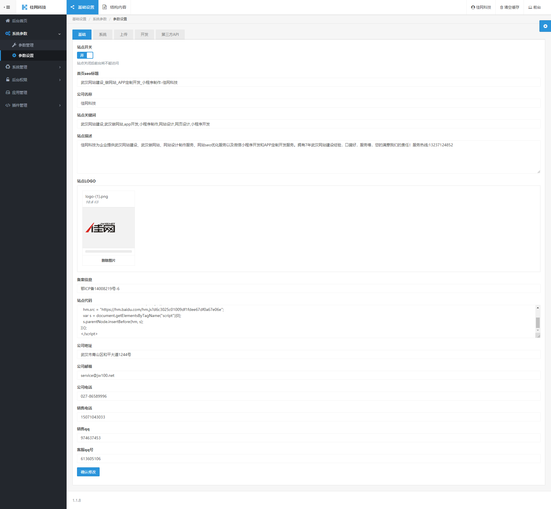Click 删除图片 under the logo
The height and width of the screenshot is (509, 551).
tap(109, 260)
